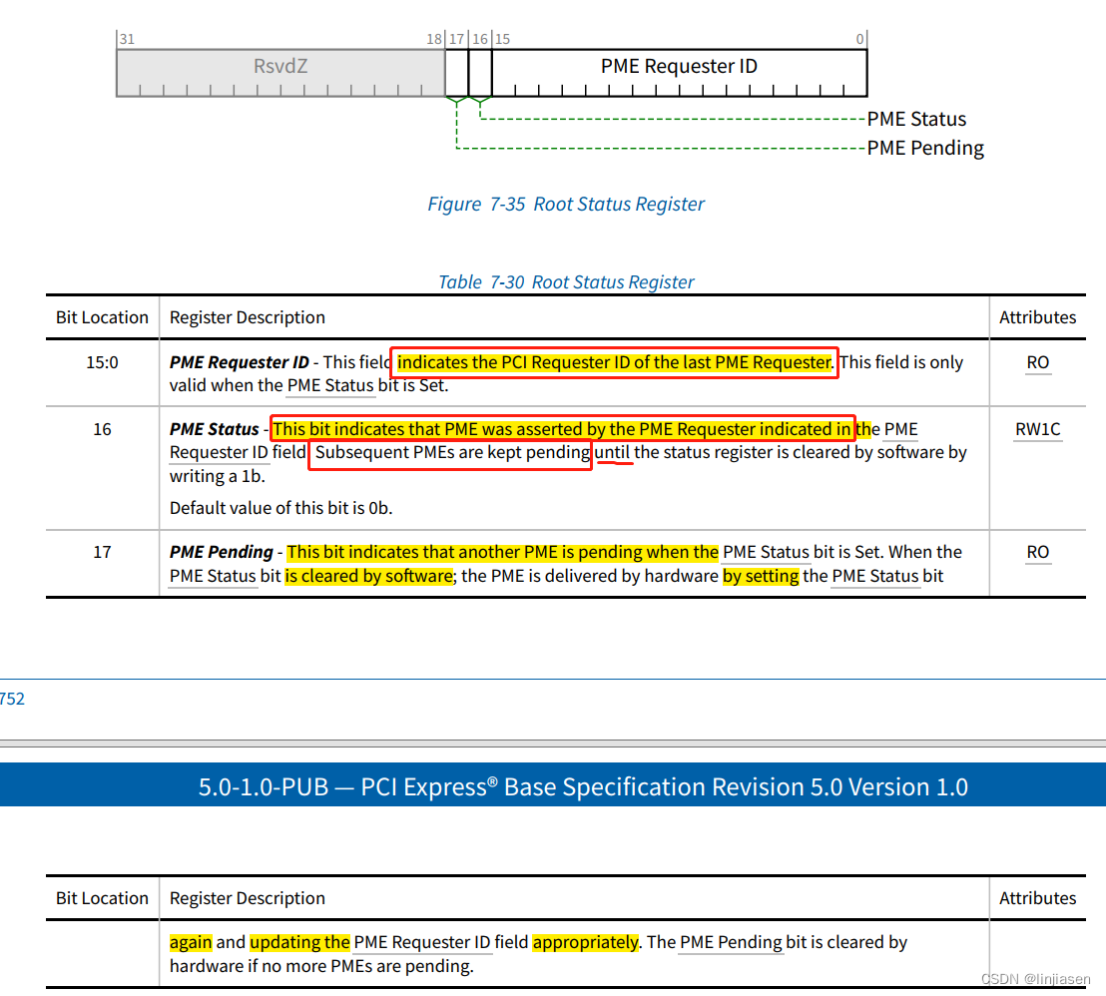Click page number 752
The width and height of the screenshot is (1106, 996).
coord(12,699)
